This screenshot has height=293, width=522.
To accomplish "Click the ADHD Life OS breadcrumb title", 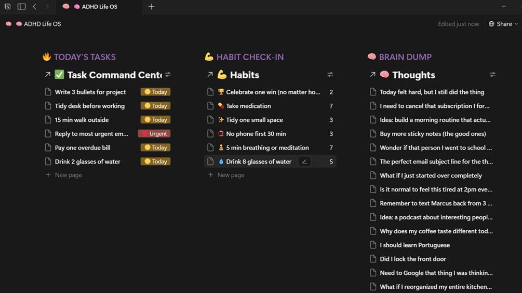I will pyautogui.click(x=42, y=24).
